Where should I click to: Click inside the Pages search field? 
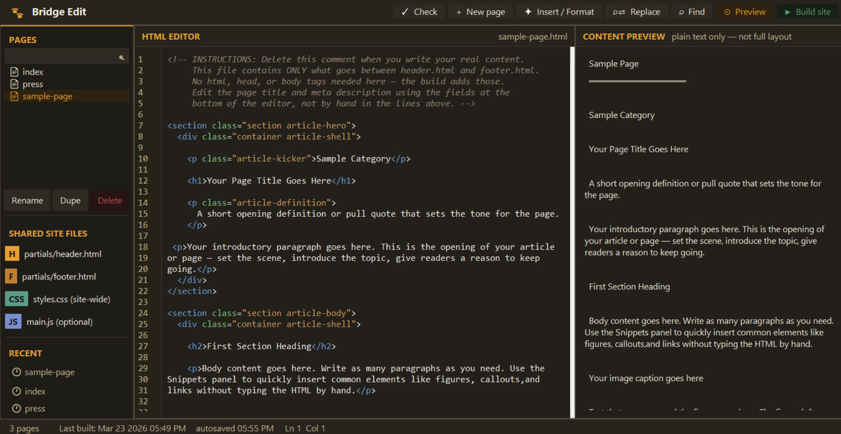click(62, 56)
